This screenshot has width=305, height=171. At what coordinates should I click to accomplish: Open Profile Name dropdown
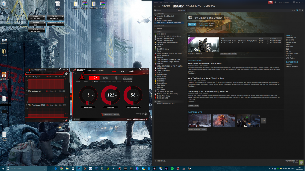click(127, 81)
